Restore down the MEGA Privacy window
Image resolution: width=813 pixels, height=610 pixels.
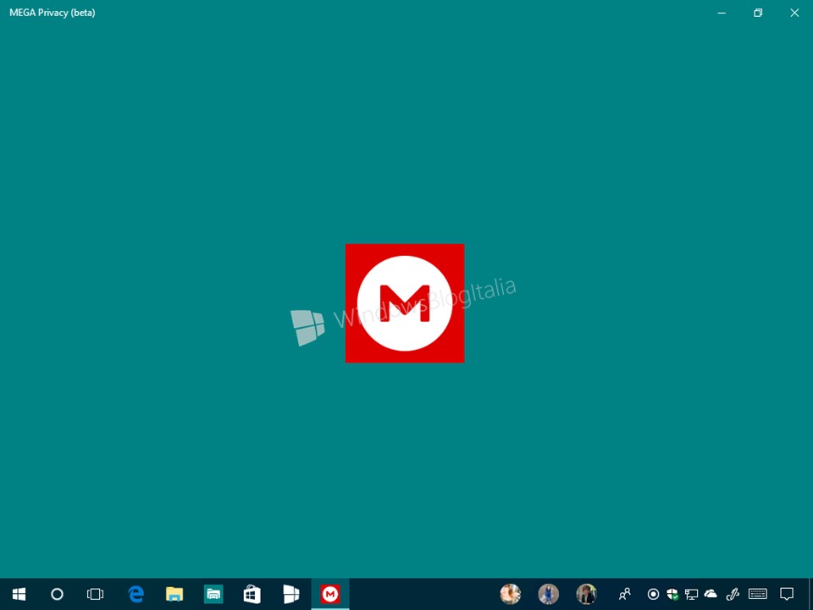(x=758, y=13)
